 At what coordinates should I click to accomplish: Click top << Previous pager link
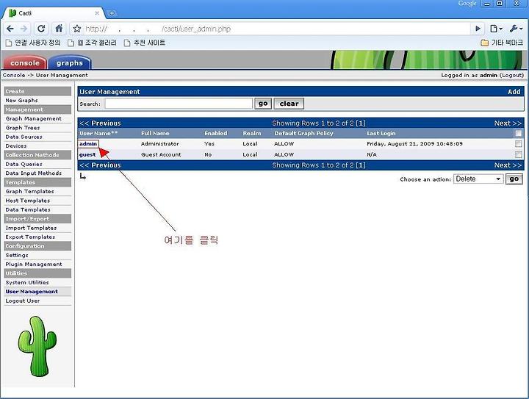100,123
